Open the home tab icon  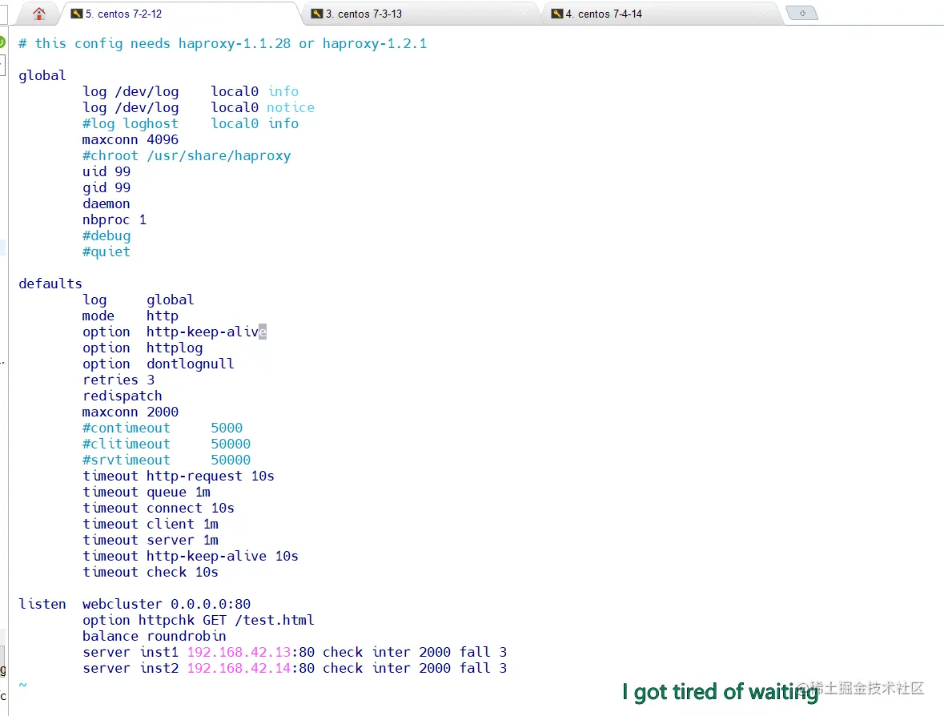point(39,14)
